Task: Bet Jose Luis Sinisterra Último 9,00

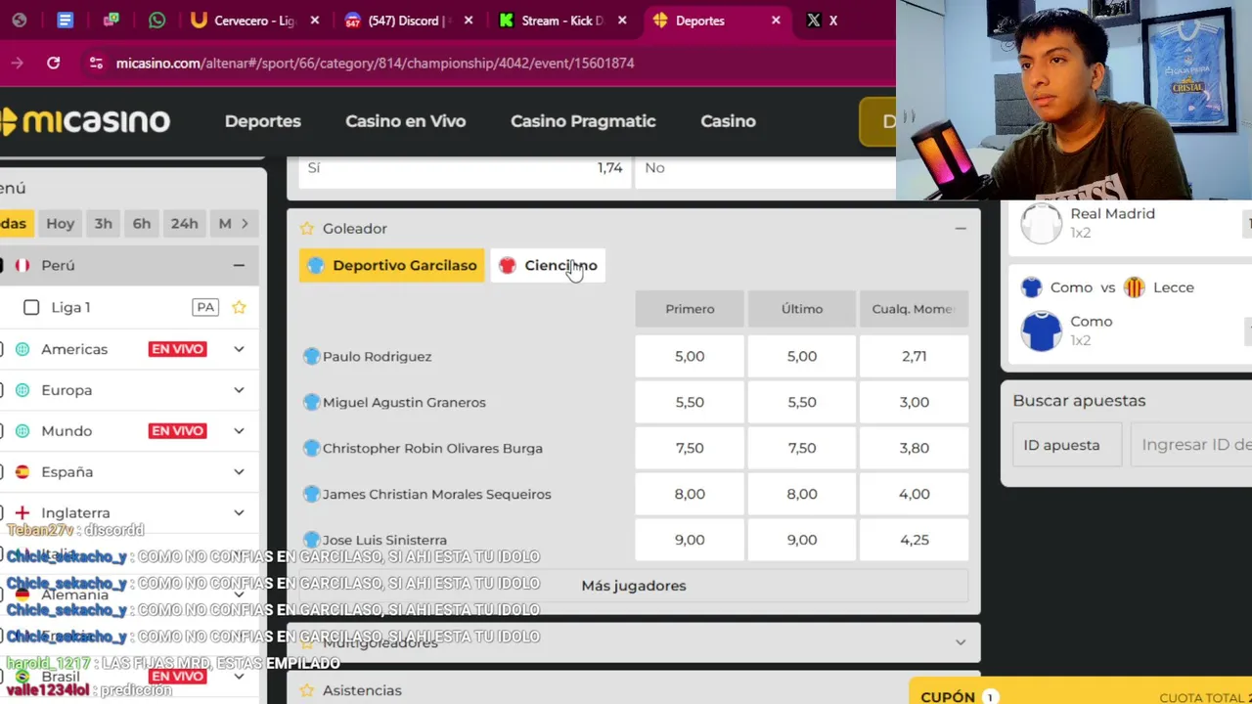Action: point(802,540)
